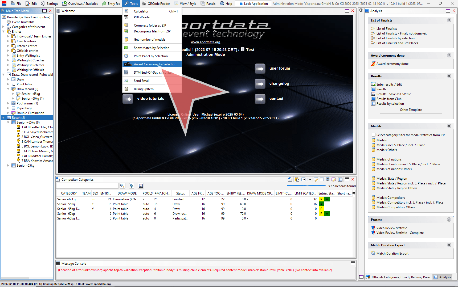This screenshot has width=458, height=287.
Task: Expand the Senior -55kg result node
Action: [8, 166]
